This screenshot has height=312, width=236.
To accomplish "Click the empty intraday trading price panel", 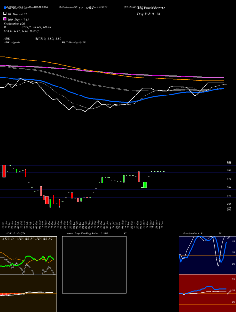I will (94, 265).
